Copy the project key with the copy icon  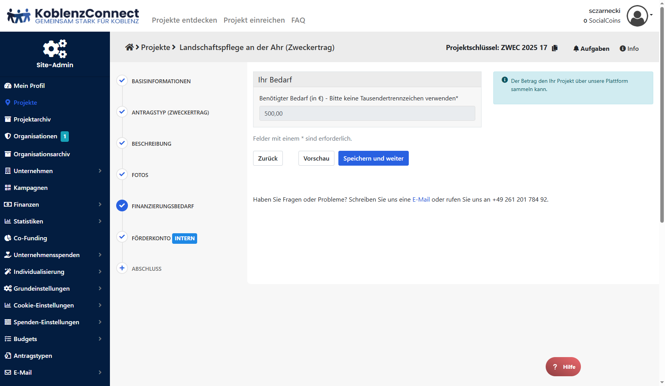click(x=555, y=48)
